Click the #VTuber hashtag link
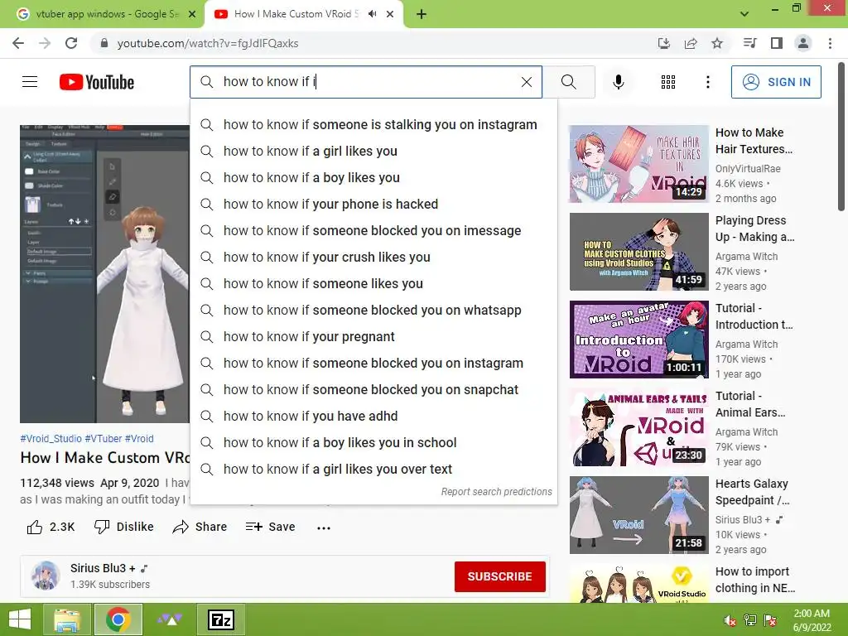This screenshot has height=636, width=848. 104,439
